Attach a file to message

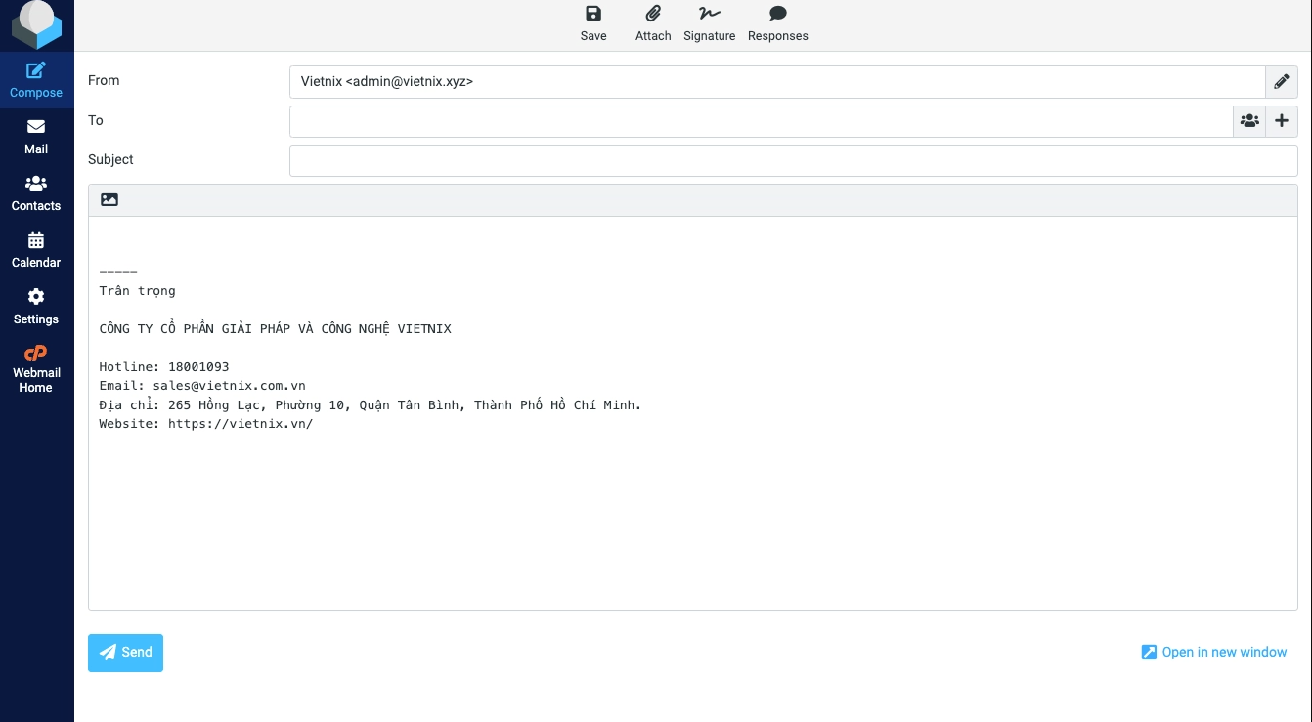(x=653, y=24)
